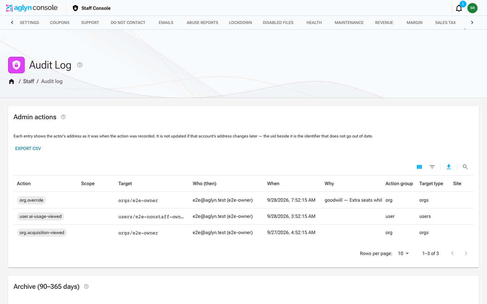This screenshot has height=304, width=487.
Task: Open help icon next to Archive heading
Action: tap(86, 286)
